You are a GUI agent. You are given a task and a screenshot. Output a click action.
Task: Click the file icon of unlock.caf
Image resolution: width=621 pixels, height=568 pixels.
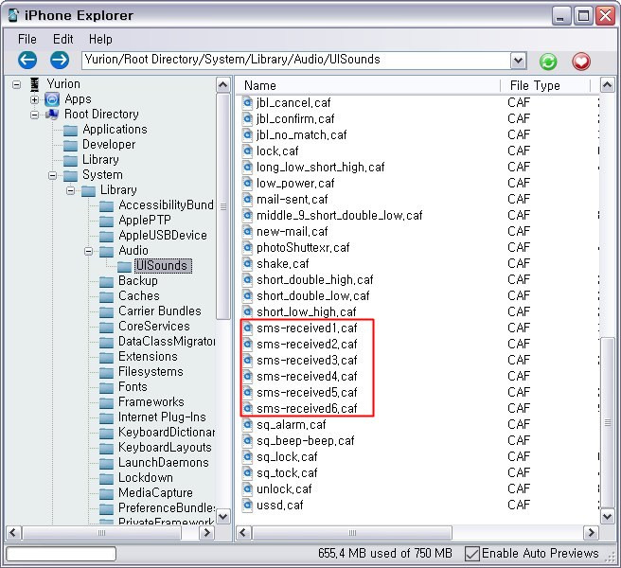(247, 489)
